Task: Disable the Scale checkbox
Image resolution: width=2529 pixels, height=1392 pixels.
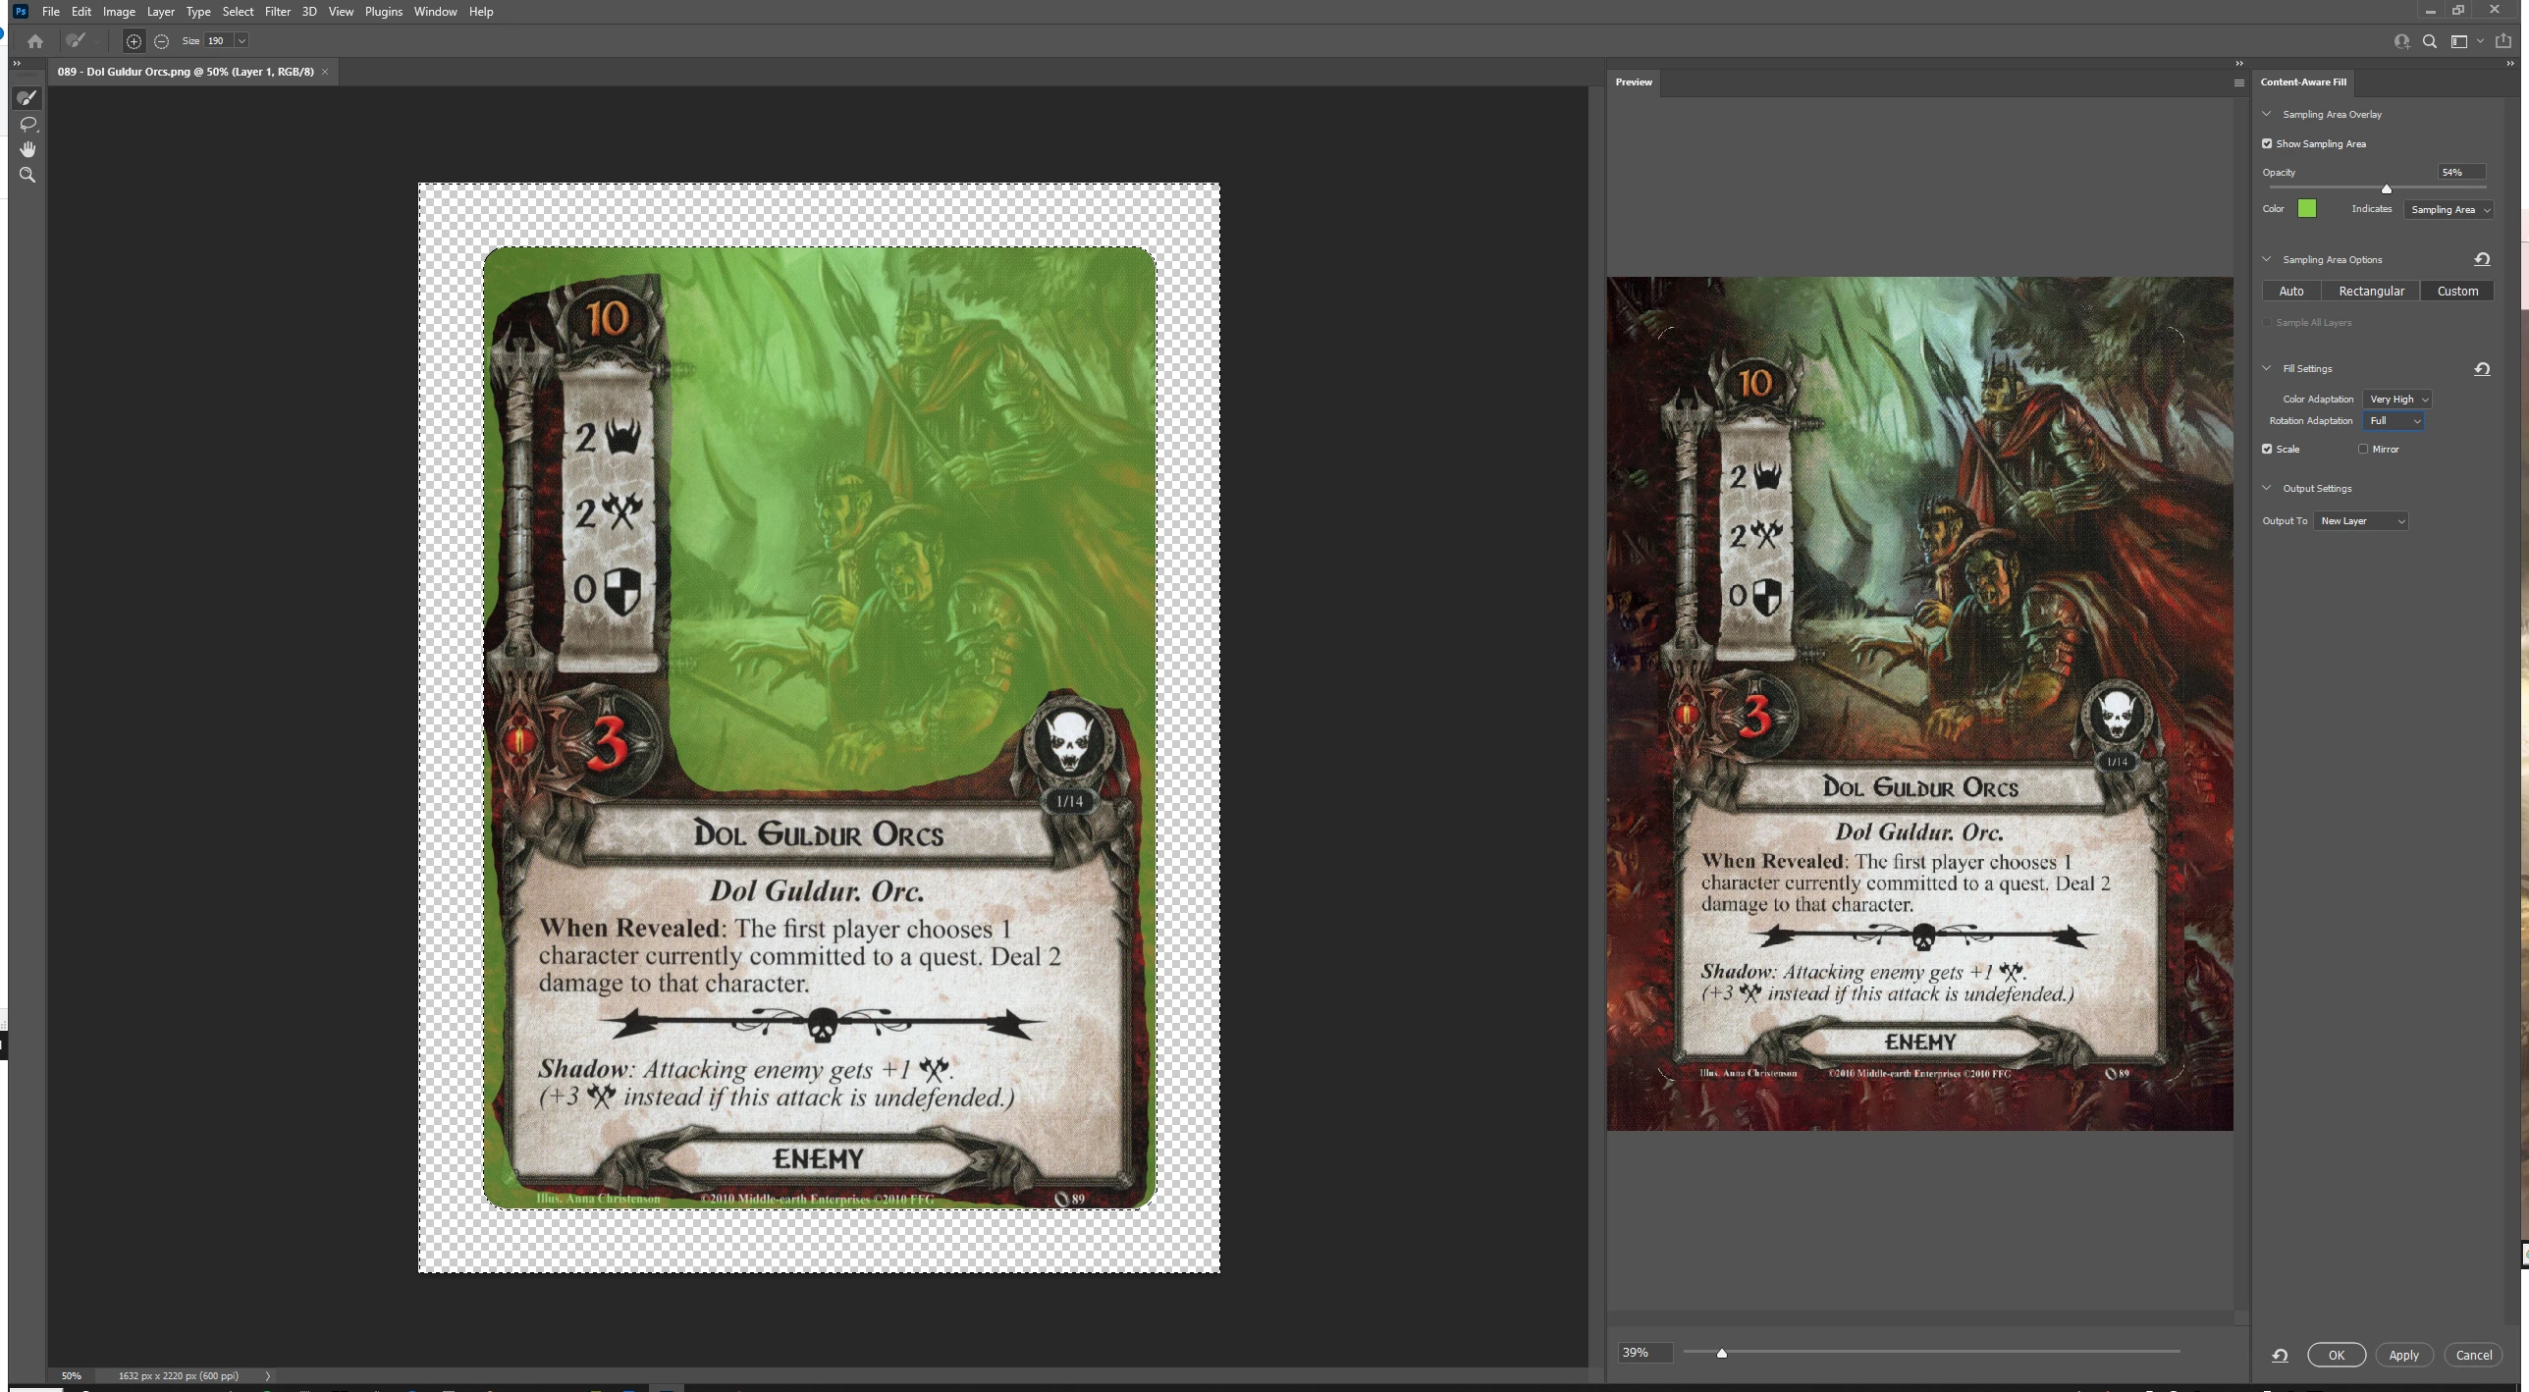Action: [2268, 449]
